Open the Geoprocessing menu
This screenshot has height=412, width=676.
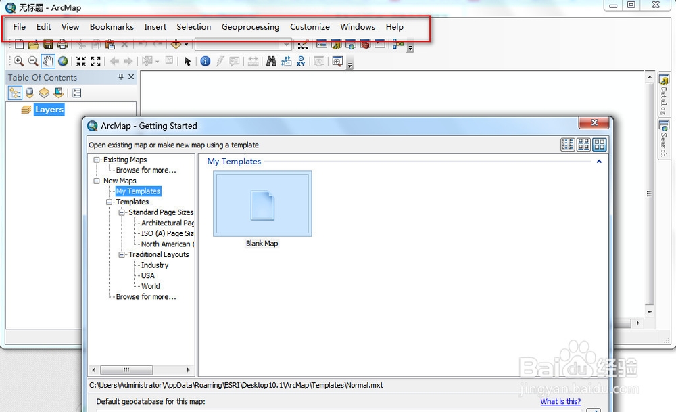click(251, 27)
